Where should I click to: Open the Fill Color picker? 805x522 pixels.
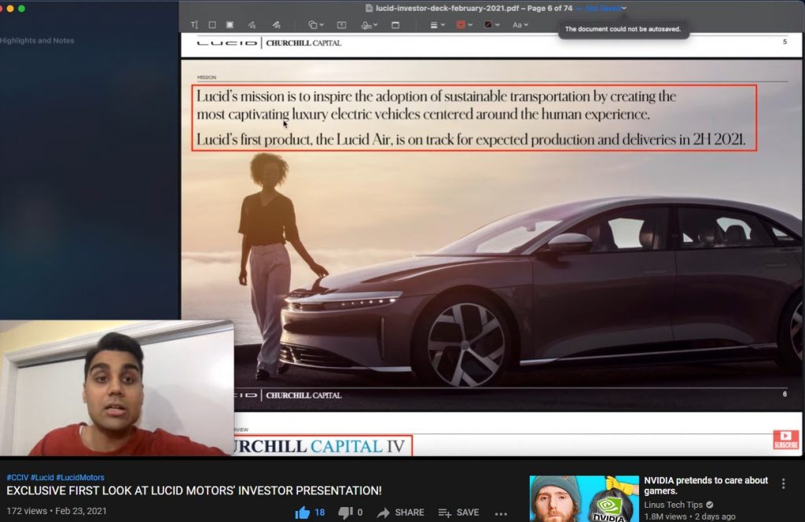click(492, 24)
